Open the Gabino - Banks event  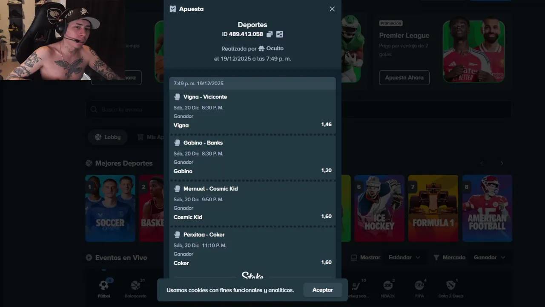click(x=203, y=143)
